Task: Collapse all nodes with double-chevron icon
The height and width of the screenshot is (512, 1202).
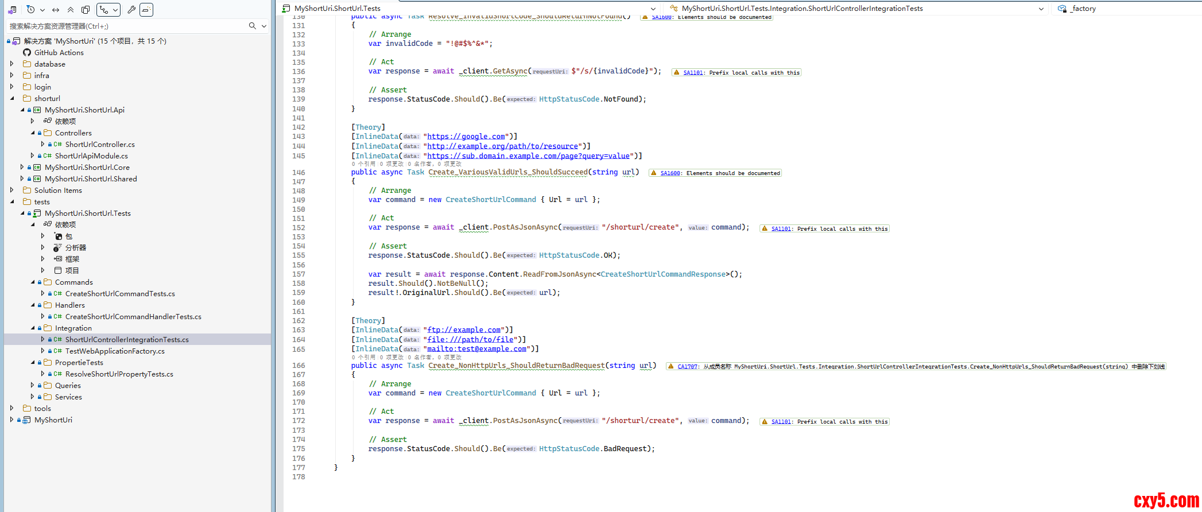Action: (71, 10)
